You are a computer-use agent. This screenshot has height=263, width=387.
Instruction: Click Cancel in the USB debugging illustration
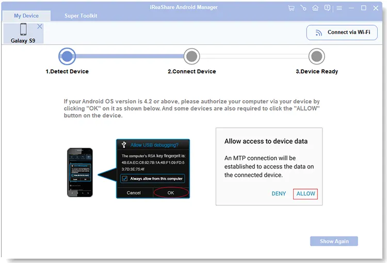click(134, 193)
